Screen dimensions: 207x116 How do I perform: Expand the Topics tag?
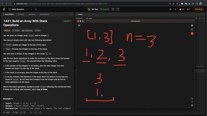click(x=16, y=31)
